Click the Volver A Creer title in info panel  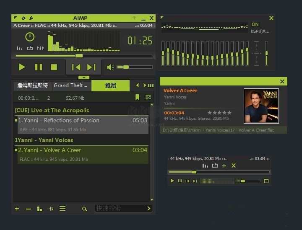[x=180, y=90]
